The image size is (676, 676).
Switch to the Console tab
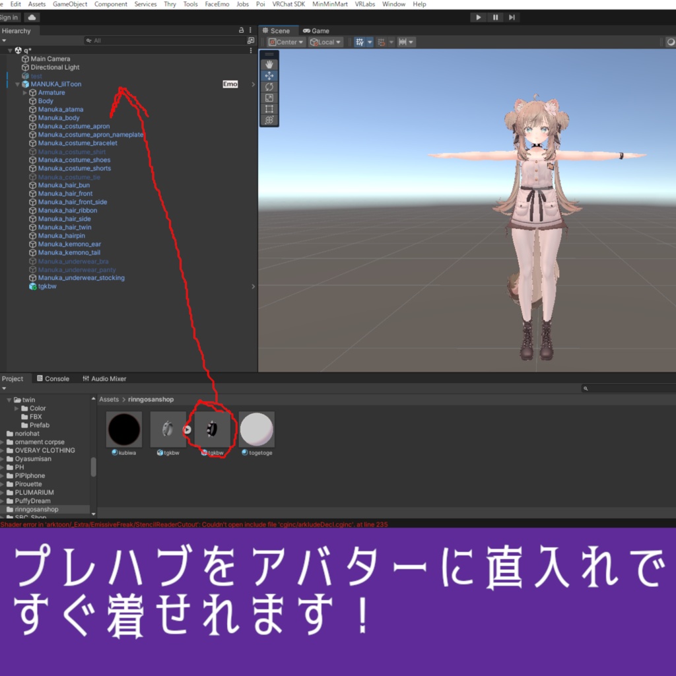click(x=53, y=378)
